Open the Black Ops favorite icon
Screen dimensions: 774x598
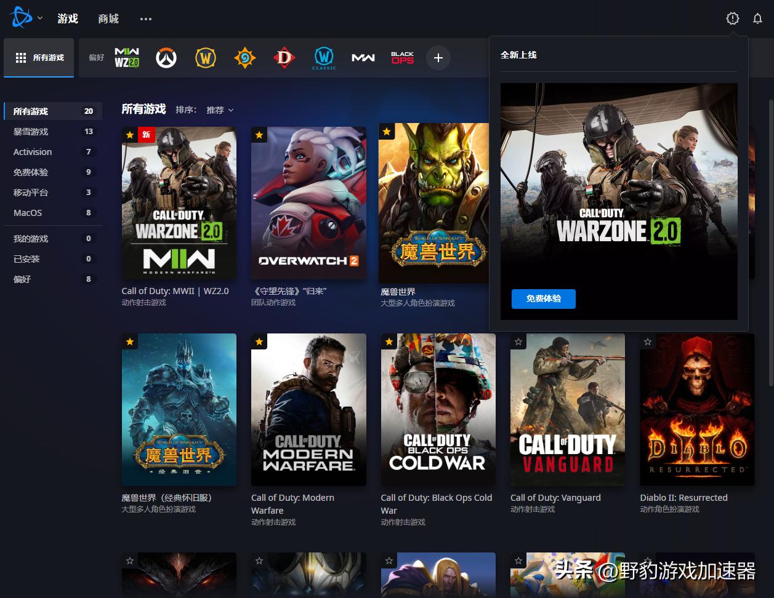click(403, 58)
